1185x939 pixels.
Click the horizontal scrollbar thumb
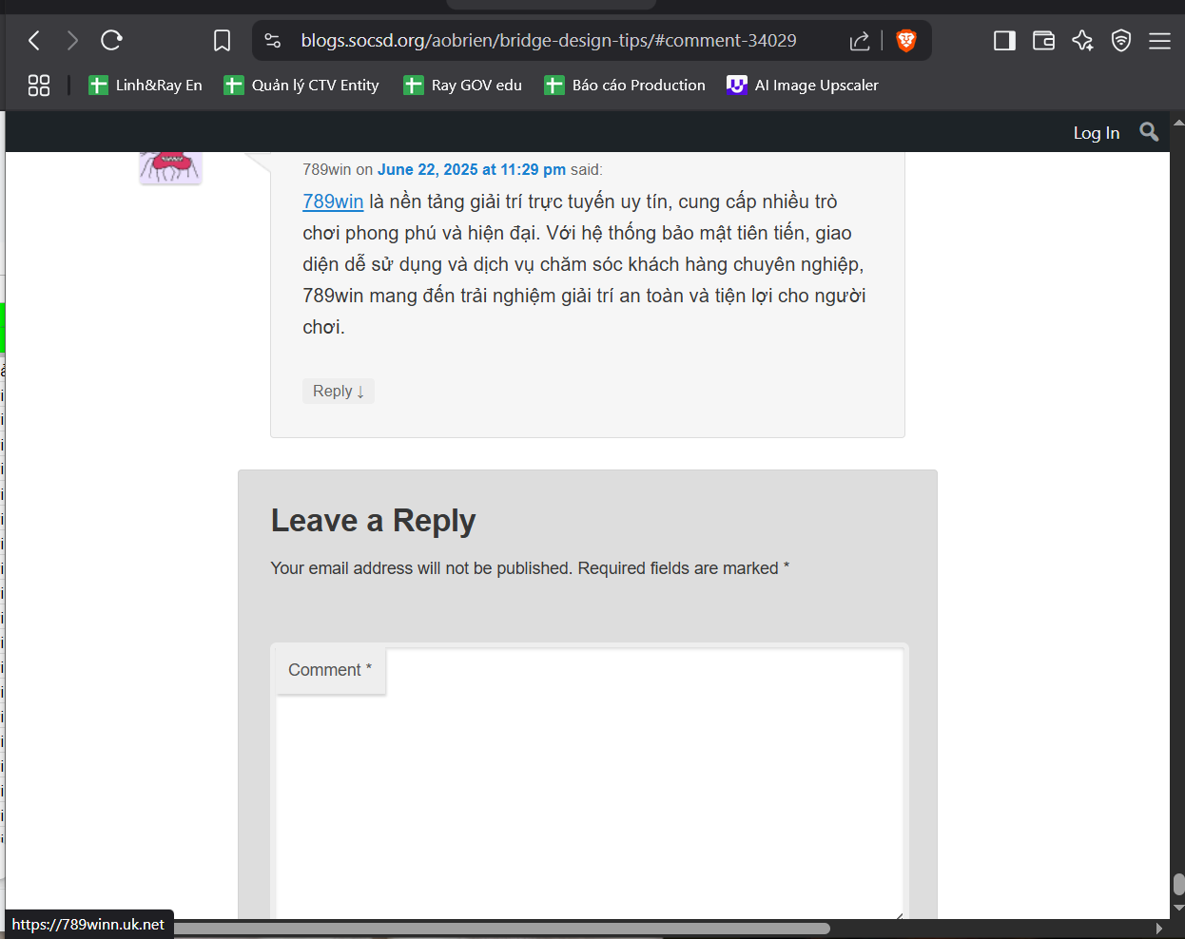pos(502,929)
